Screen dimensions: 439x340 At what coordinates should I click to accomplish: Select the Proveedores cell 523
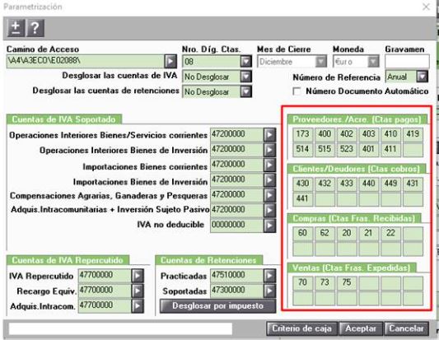(x=347, y=150)
